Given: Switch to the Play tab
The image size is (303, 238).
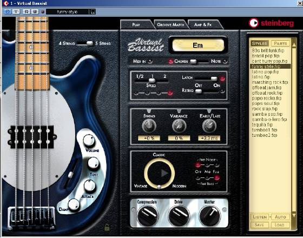Looking at the screenshot, I should click(x=136, y=24).
